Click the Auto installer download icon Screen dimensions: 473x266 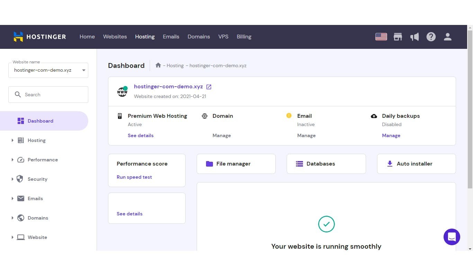390,164
